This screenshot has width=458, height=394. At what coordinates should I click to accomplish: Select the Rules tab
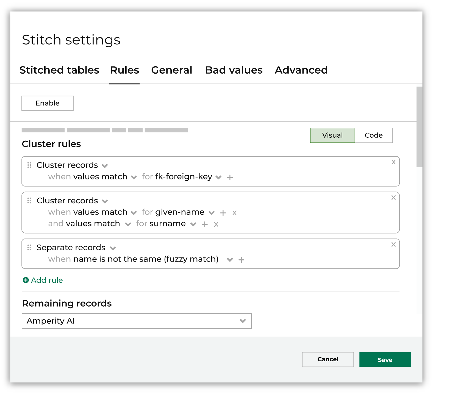click(x=124, y=70)
